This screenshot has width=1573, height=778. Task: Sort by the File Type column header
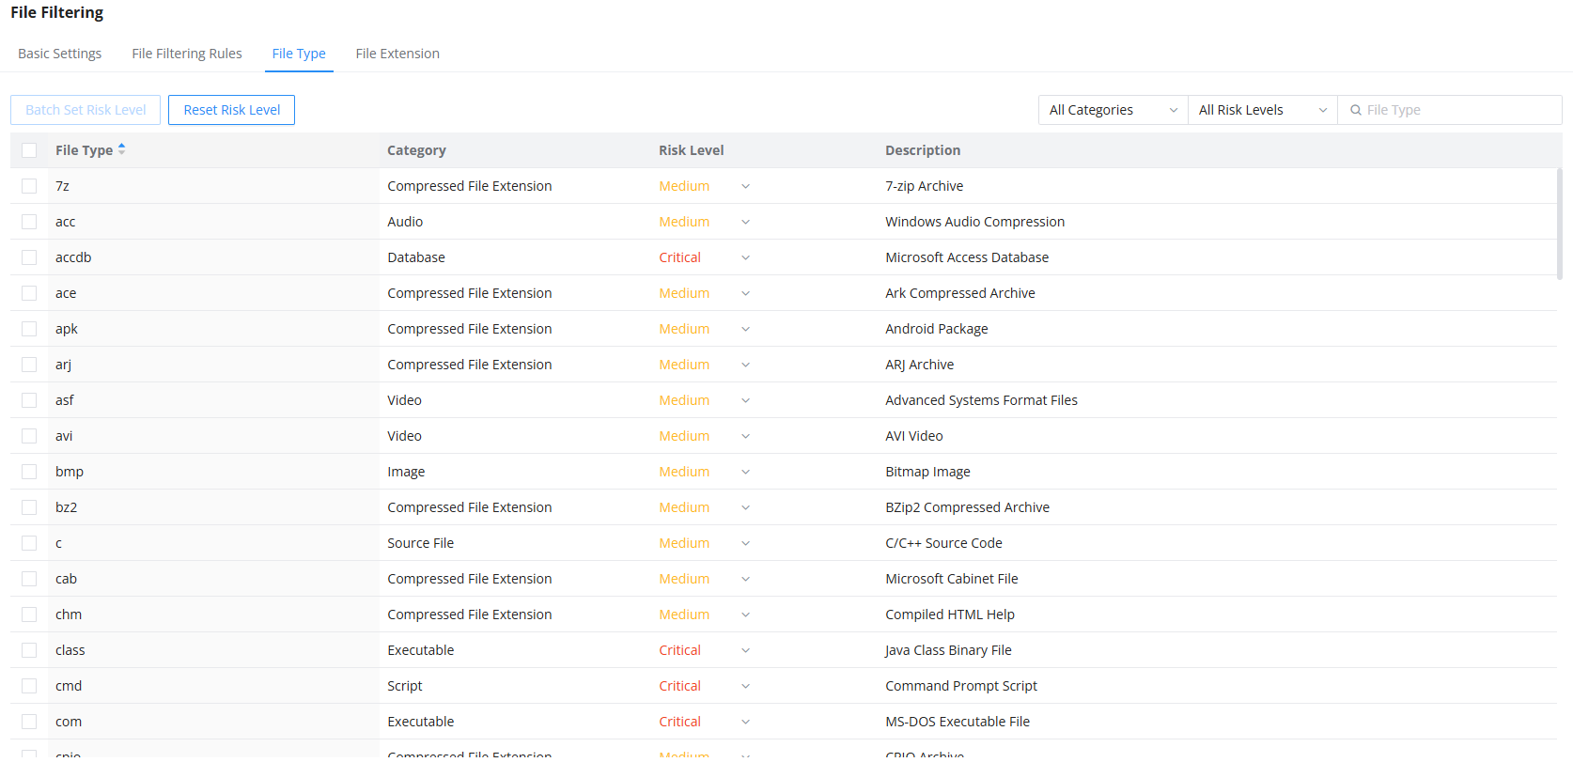tap(84, 150)
